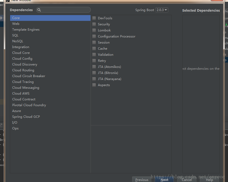Select Cloud Messaging category
The image size is (228, 182).
50,87
